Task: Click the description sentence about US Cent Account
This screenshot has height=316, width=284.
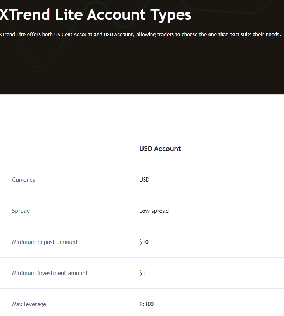Action: 140,35
